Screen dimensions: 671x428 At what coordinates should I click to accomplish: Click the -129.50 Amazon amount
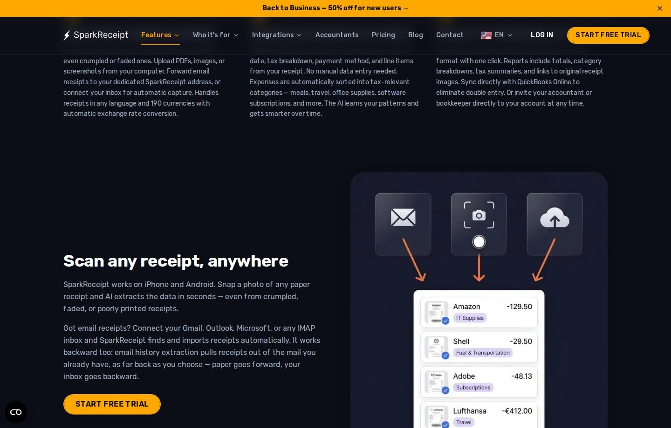tap(519, 307)
